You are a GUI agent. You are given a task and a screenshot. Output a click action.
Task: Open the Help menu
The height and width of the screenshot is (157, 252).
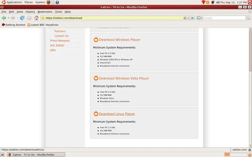pos(68,12)
